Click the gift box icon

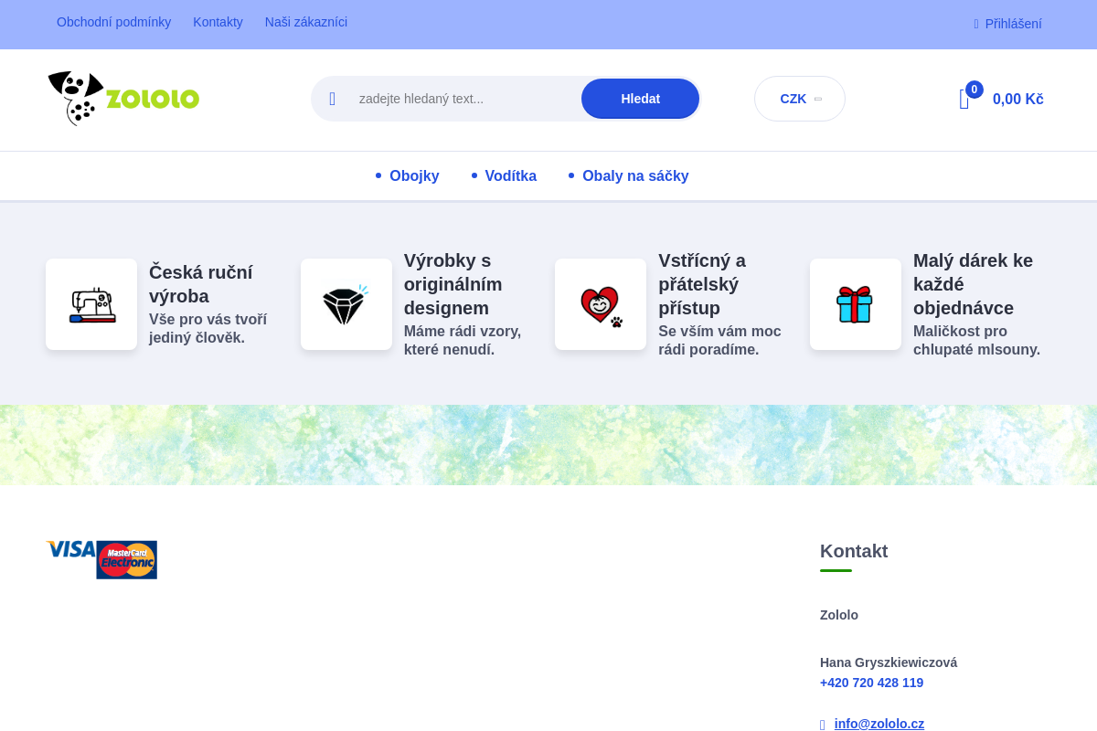[x=855, y=304]
